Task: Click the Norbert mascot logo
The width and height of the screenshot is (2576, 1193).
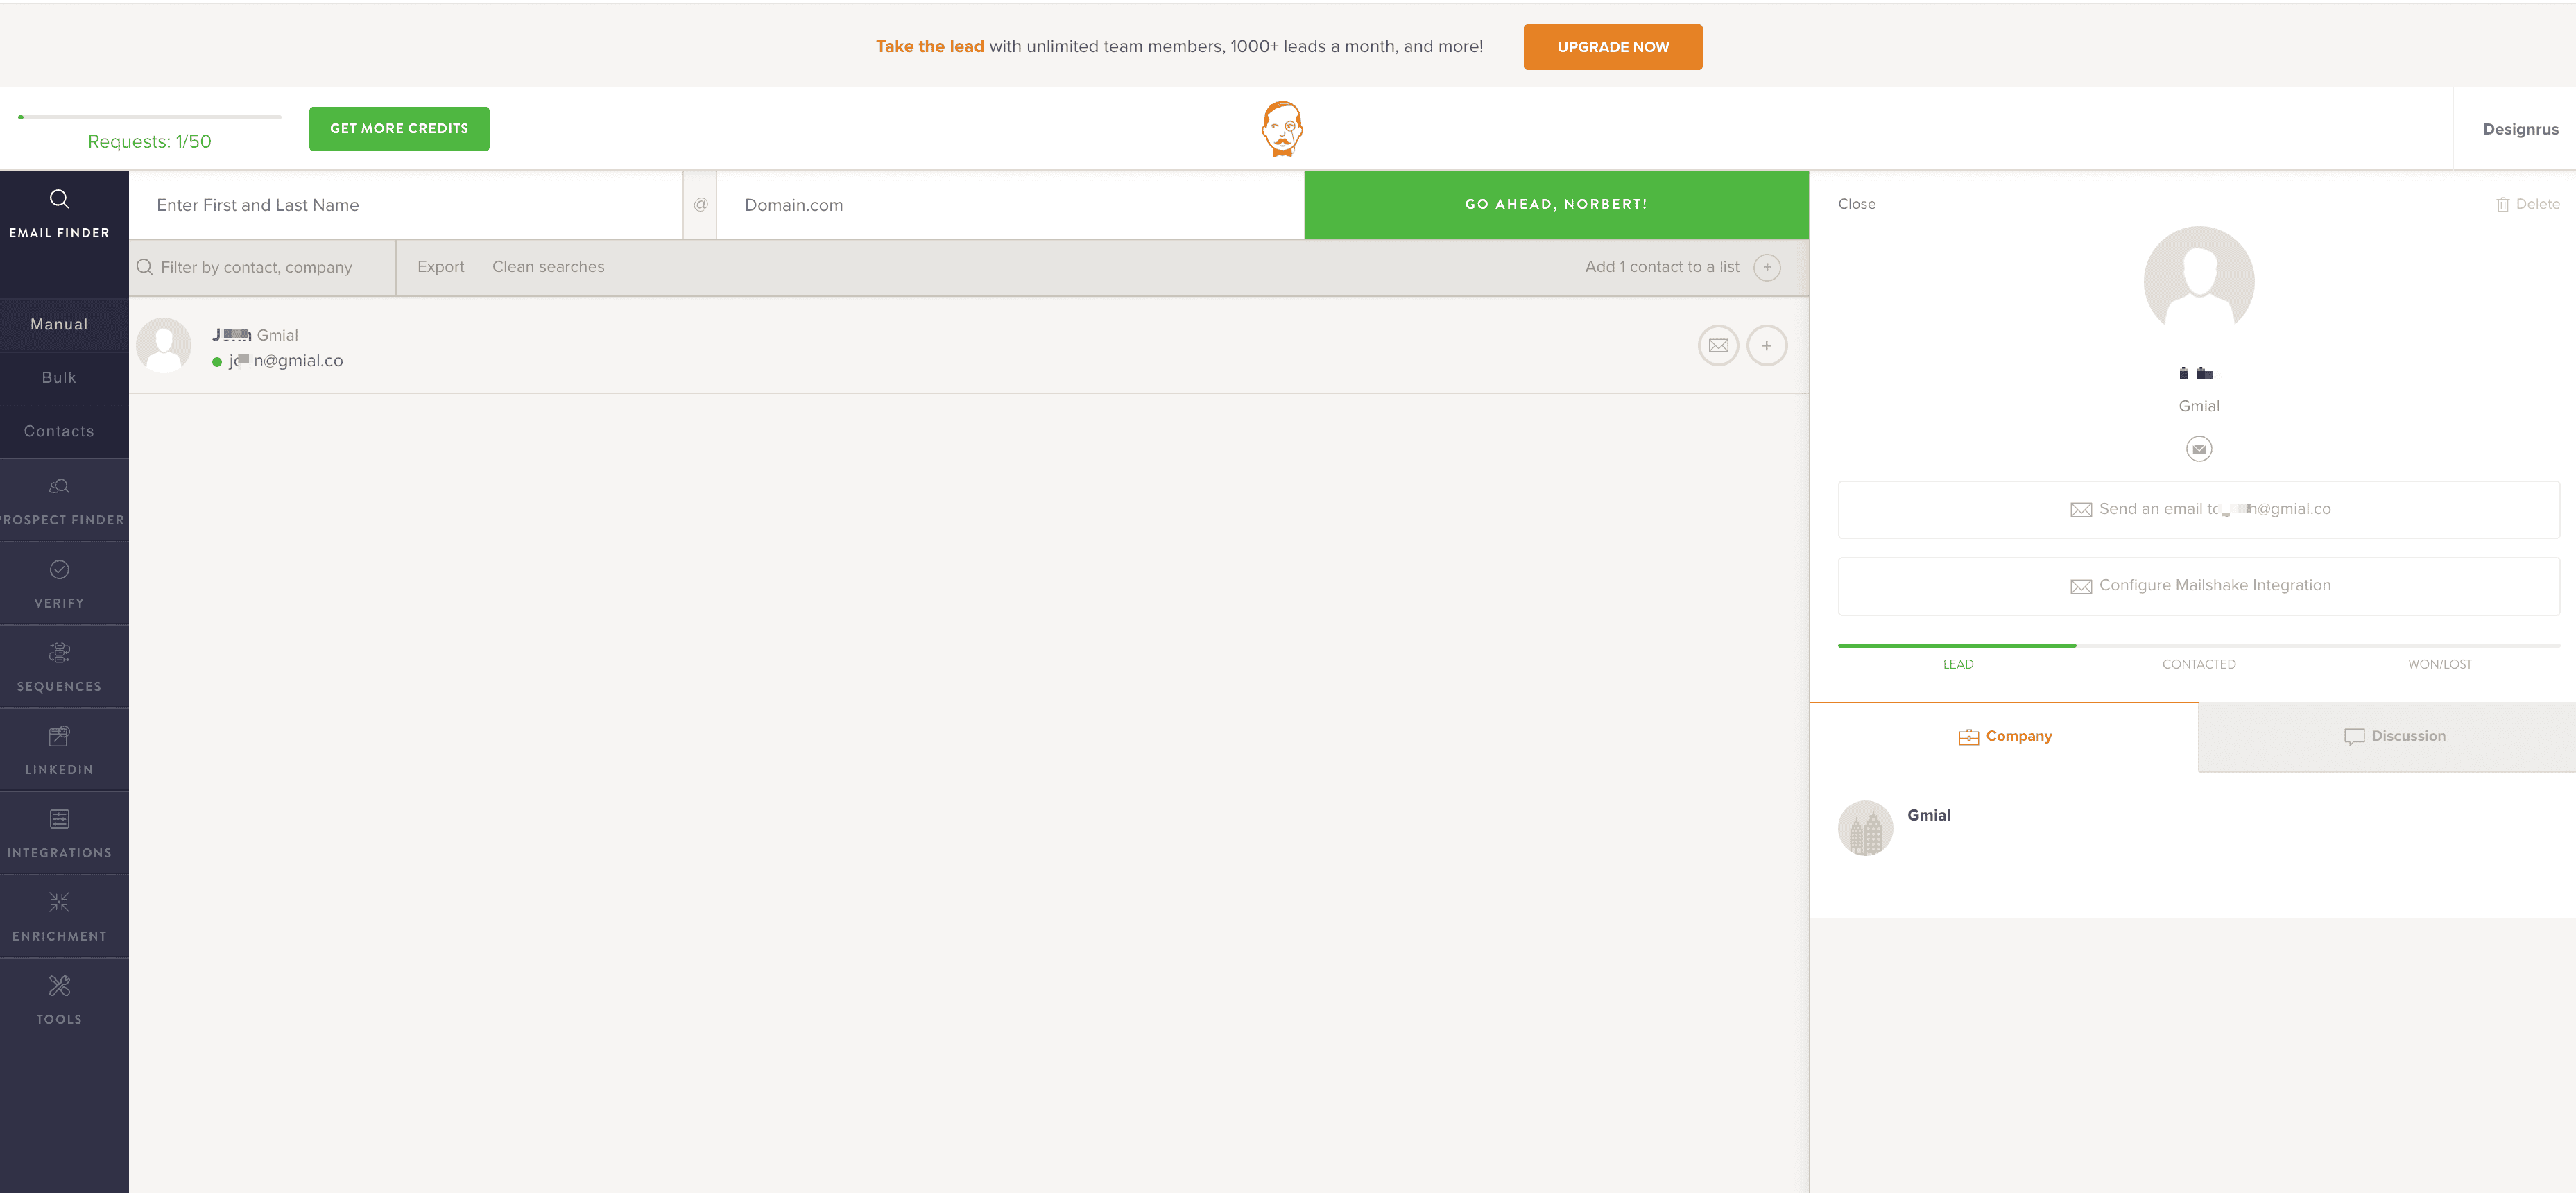Action: click(1282, 129)
